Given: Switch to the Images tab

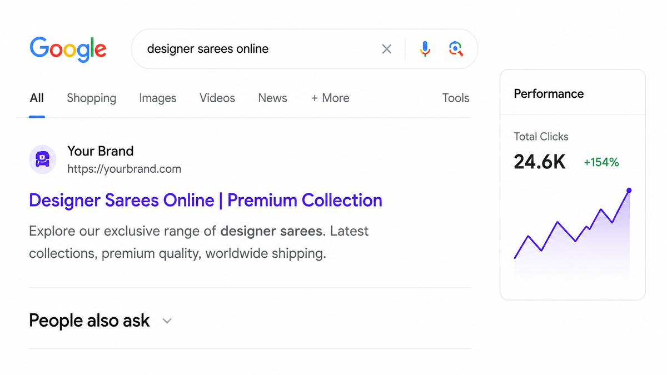Looking at the screenshot, I should [158, 98].
